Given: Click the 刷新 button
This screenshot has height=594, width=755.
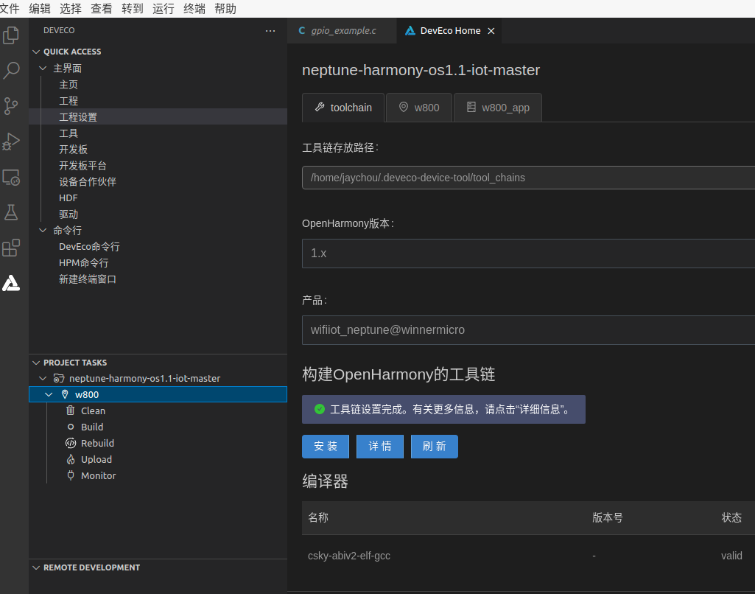Looking at the screenshot, I should tap(435, 447).
